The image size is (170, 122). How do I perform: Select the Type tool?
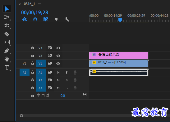coord(7,67)
